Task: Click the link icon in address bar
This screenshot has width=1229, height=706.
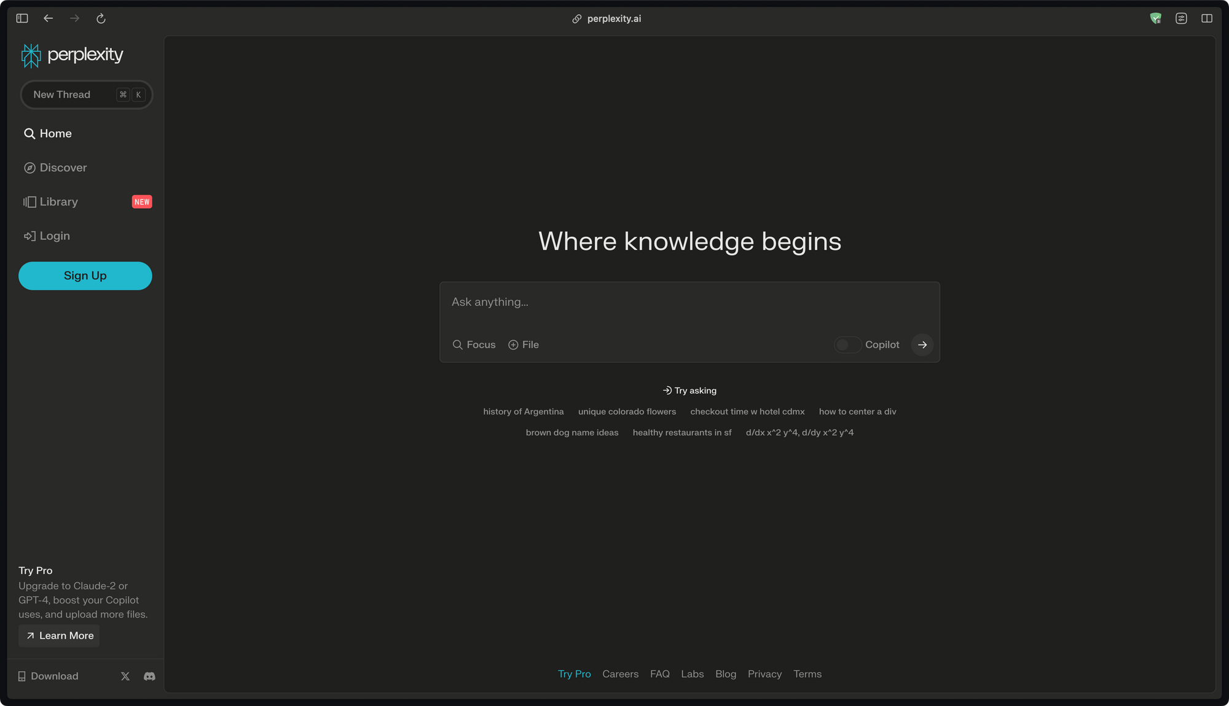Action: tap(576, 19)
